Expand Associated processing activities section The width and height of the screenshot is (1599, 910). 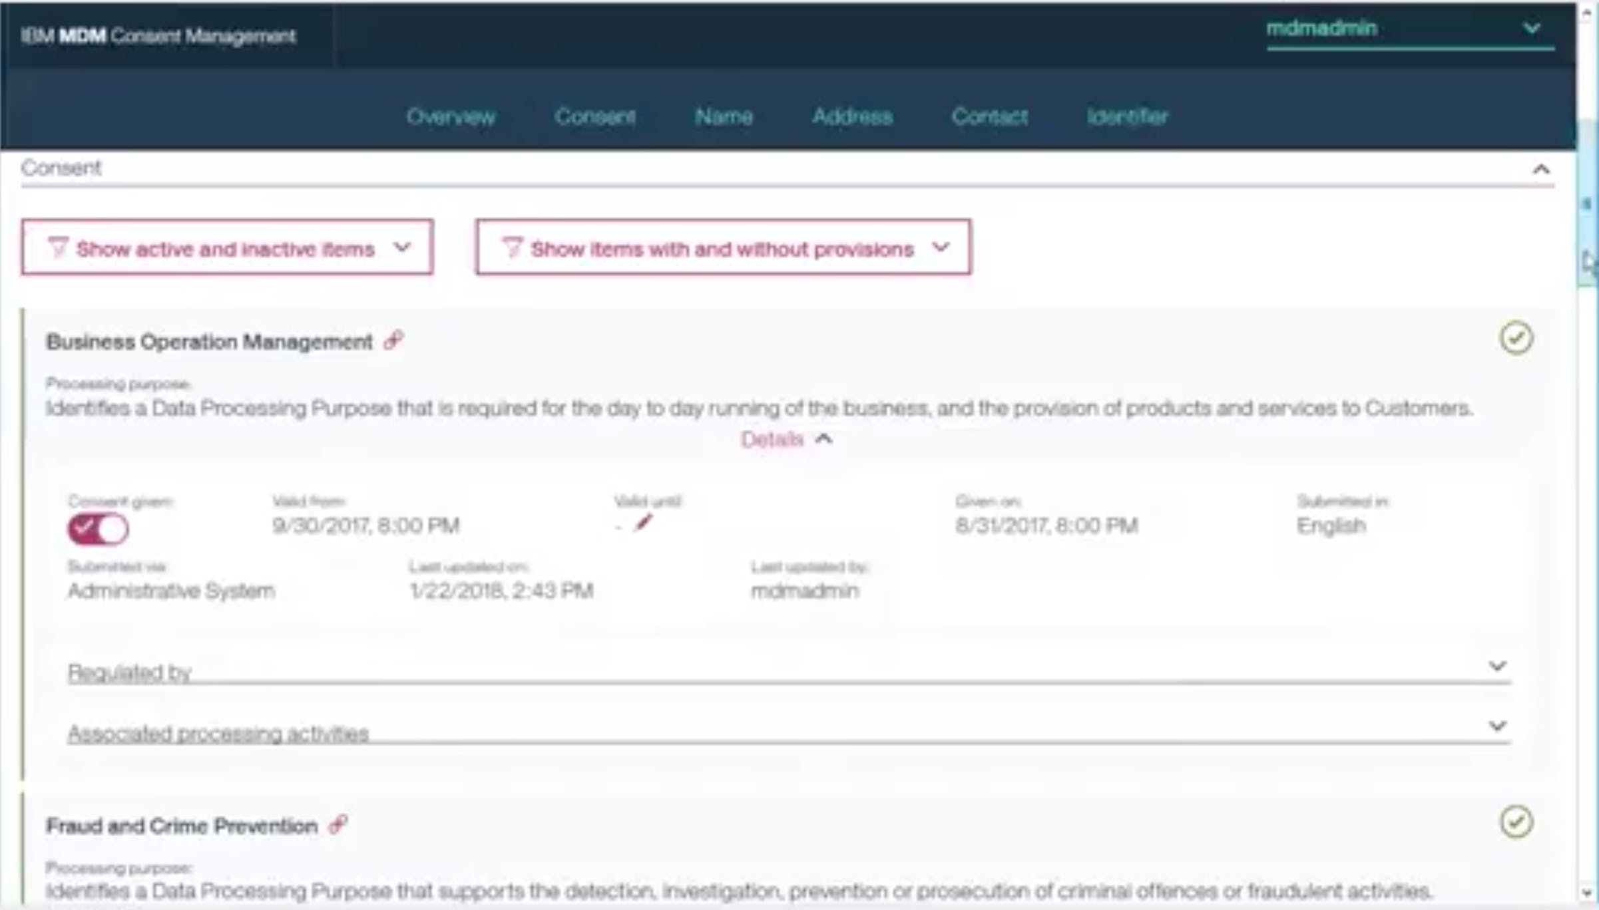click(x=1497, y=726)
